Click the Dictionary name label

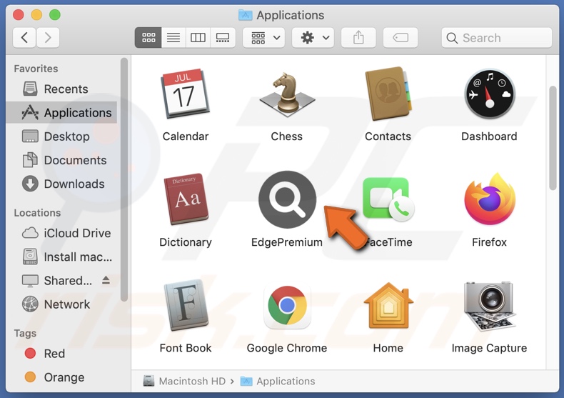point(185,242)
